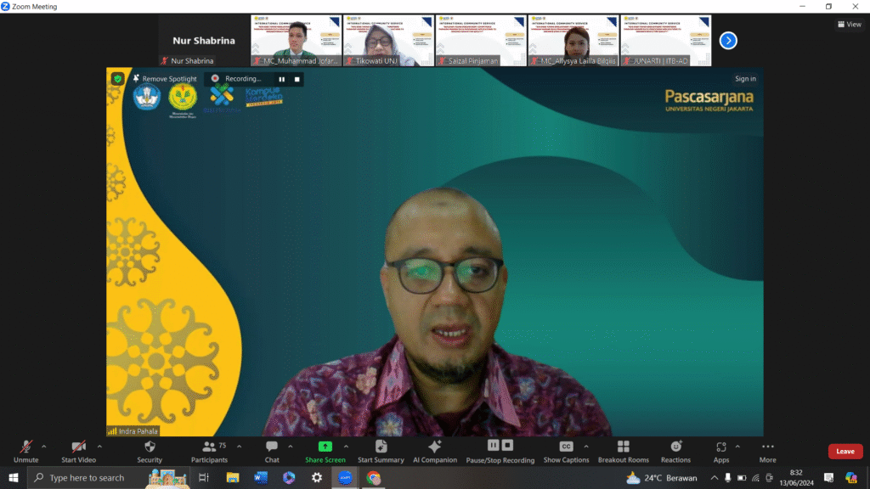
Task: Open the Chat panel
Action: click(x=272, y=451)
